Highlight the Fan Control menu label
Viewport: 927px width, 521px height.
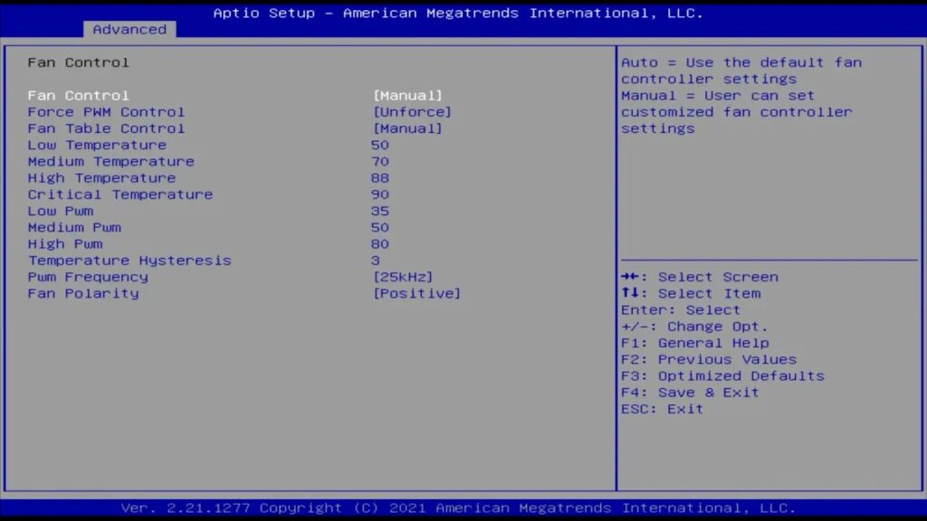(x=78, y=95)
